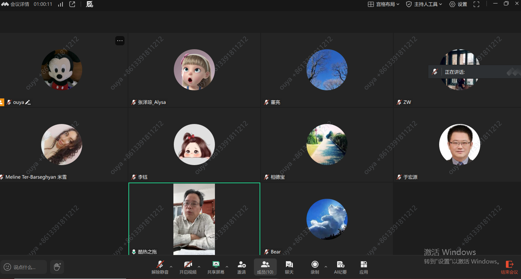Expand the 主持人工具 host tools menu
The height and width of the screenshot is (279, 521).
pyautogui.click(x=424, y=4)
